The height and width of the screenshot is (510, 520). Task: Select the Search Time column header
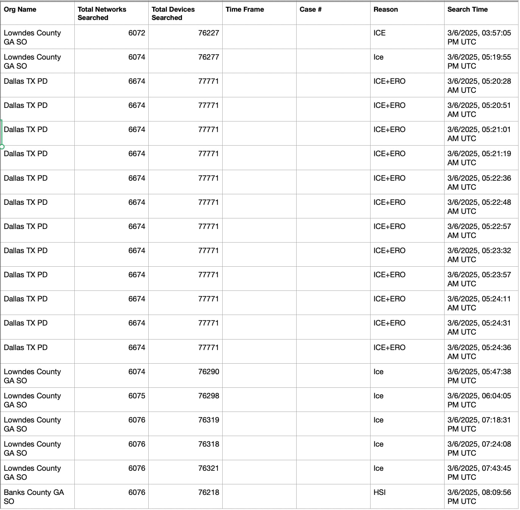[481, 13]
